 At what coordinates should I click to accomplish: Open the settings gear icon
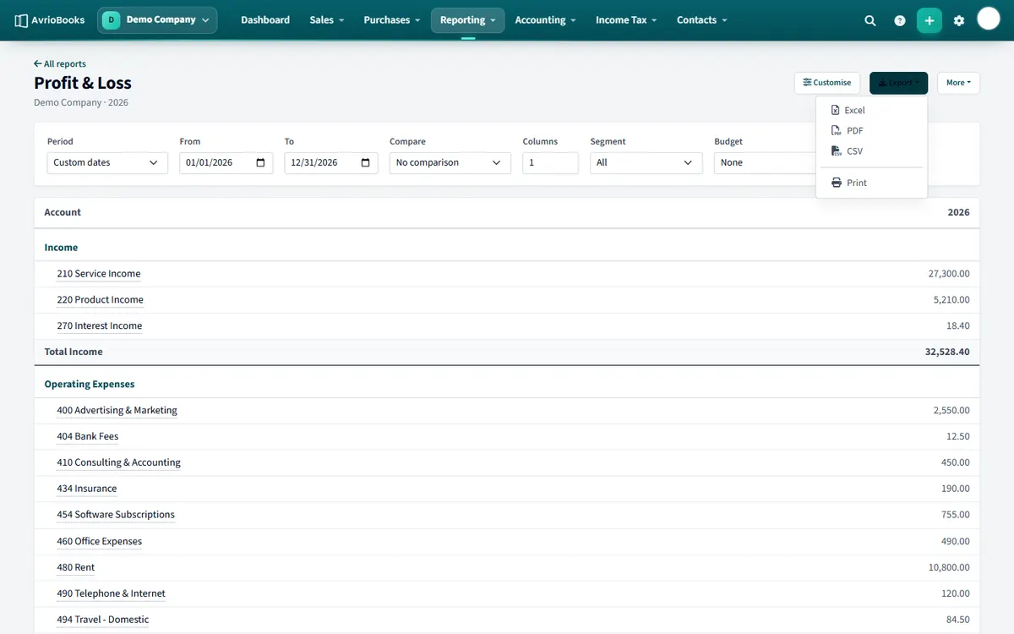click(x=959, y=20)
